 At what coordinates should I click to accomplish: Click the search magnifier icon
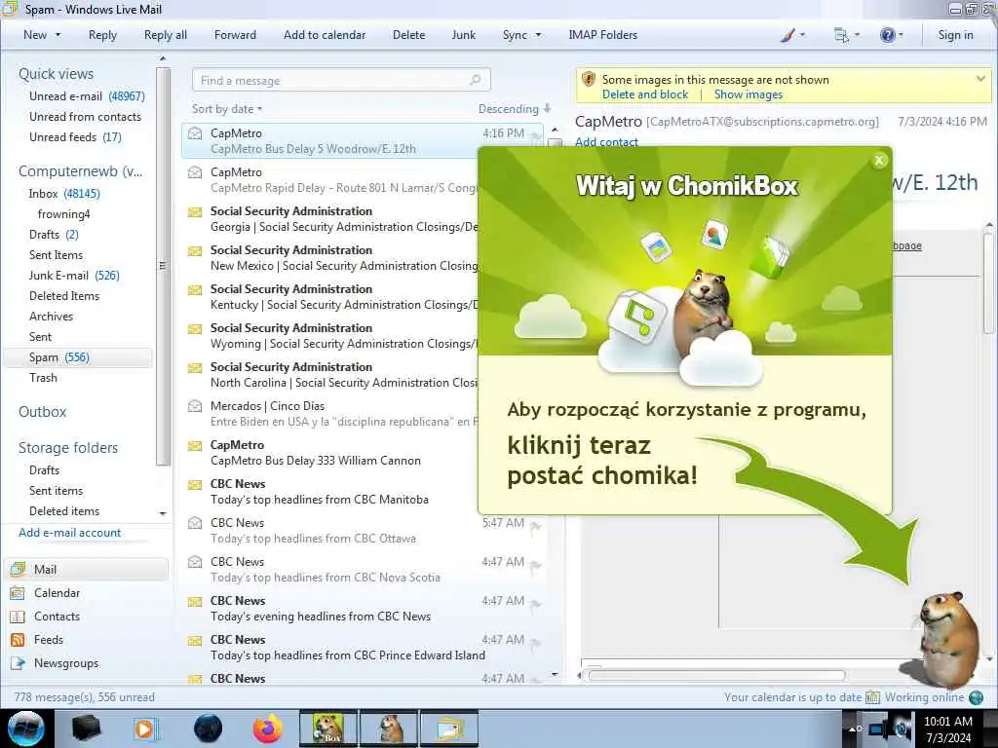pos(476,80)
